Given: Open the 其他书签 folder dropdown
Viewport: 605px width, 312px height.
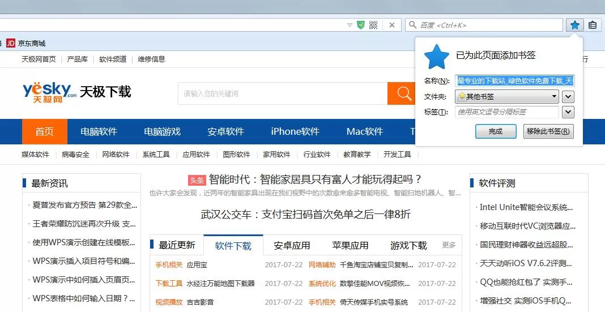Looking at the screenshot, I should (507, 96).
